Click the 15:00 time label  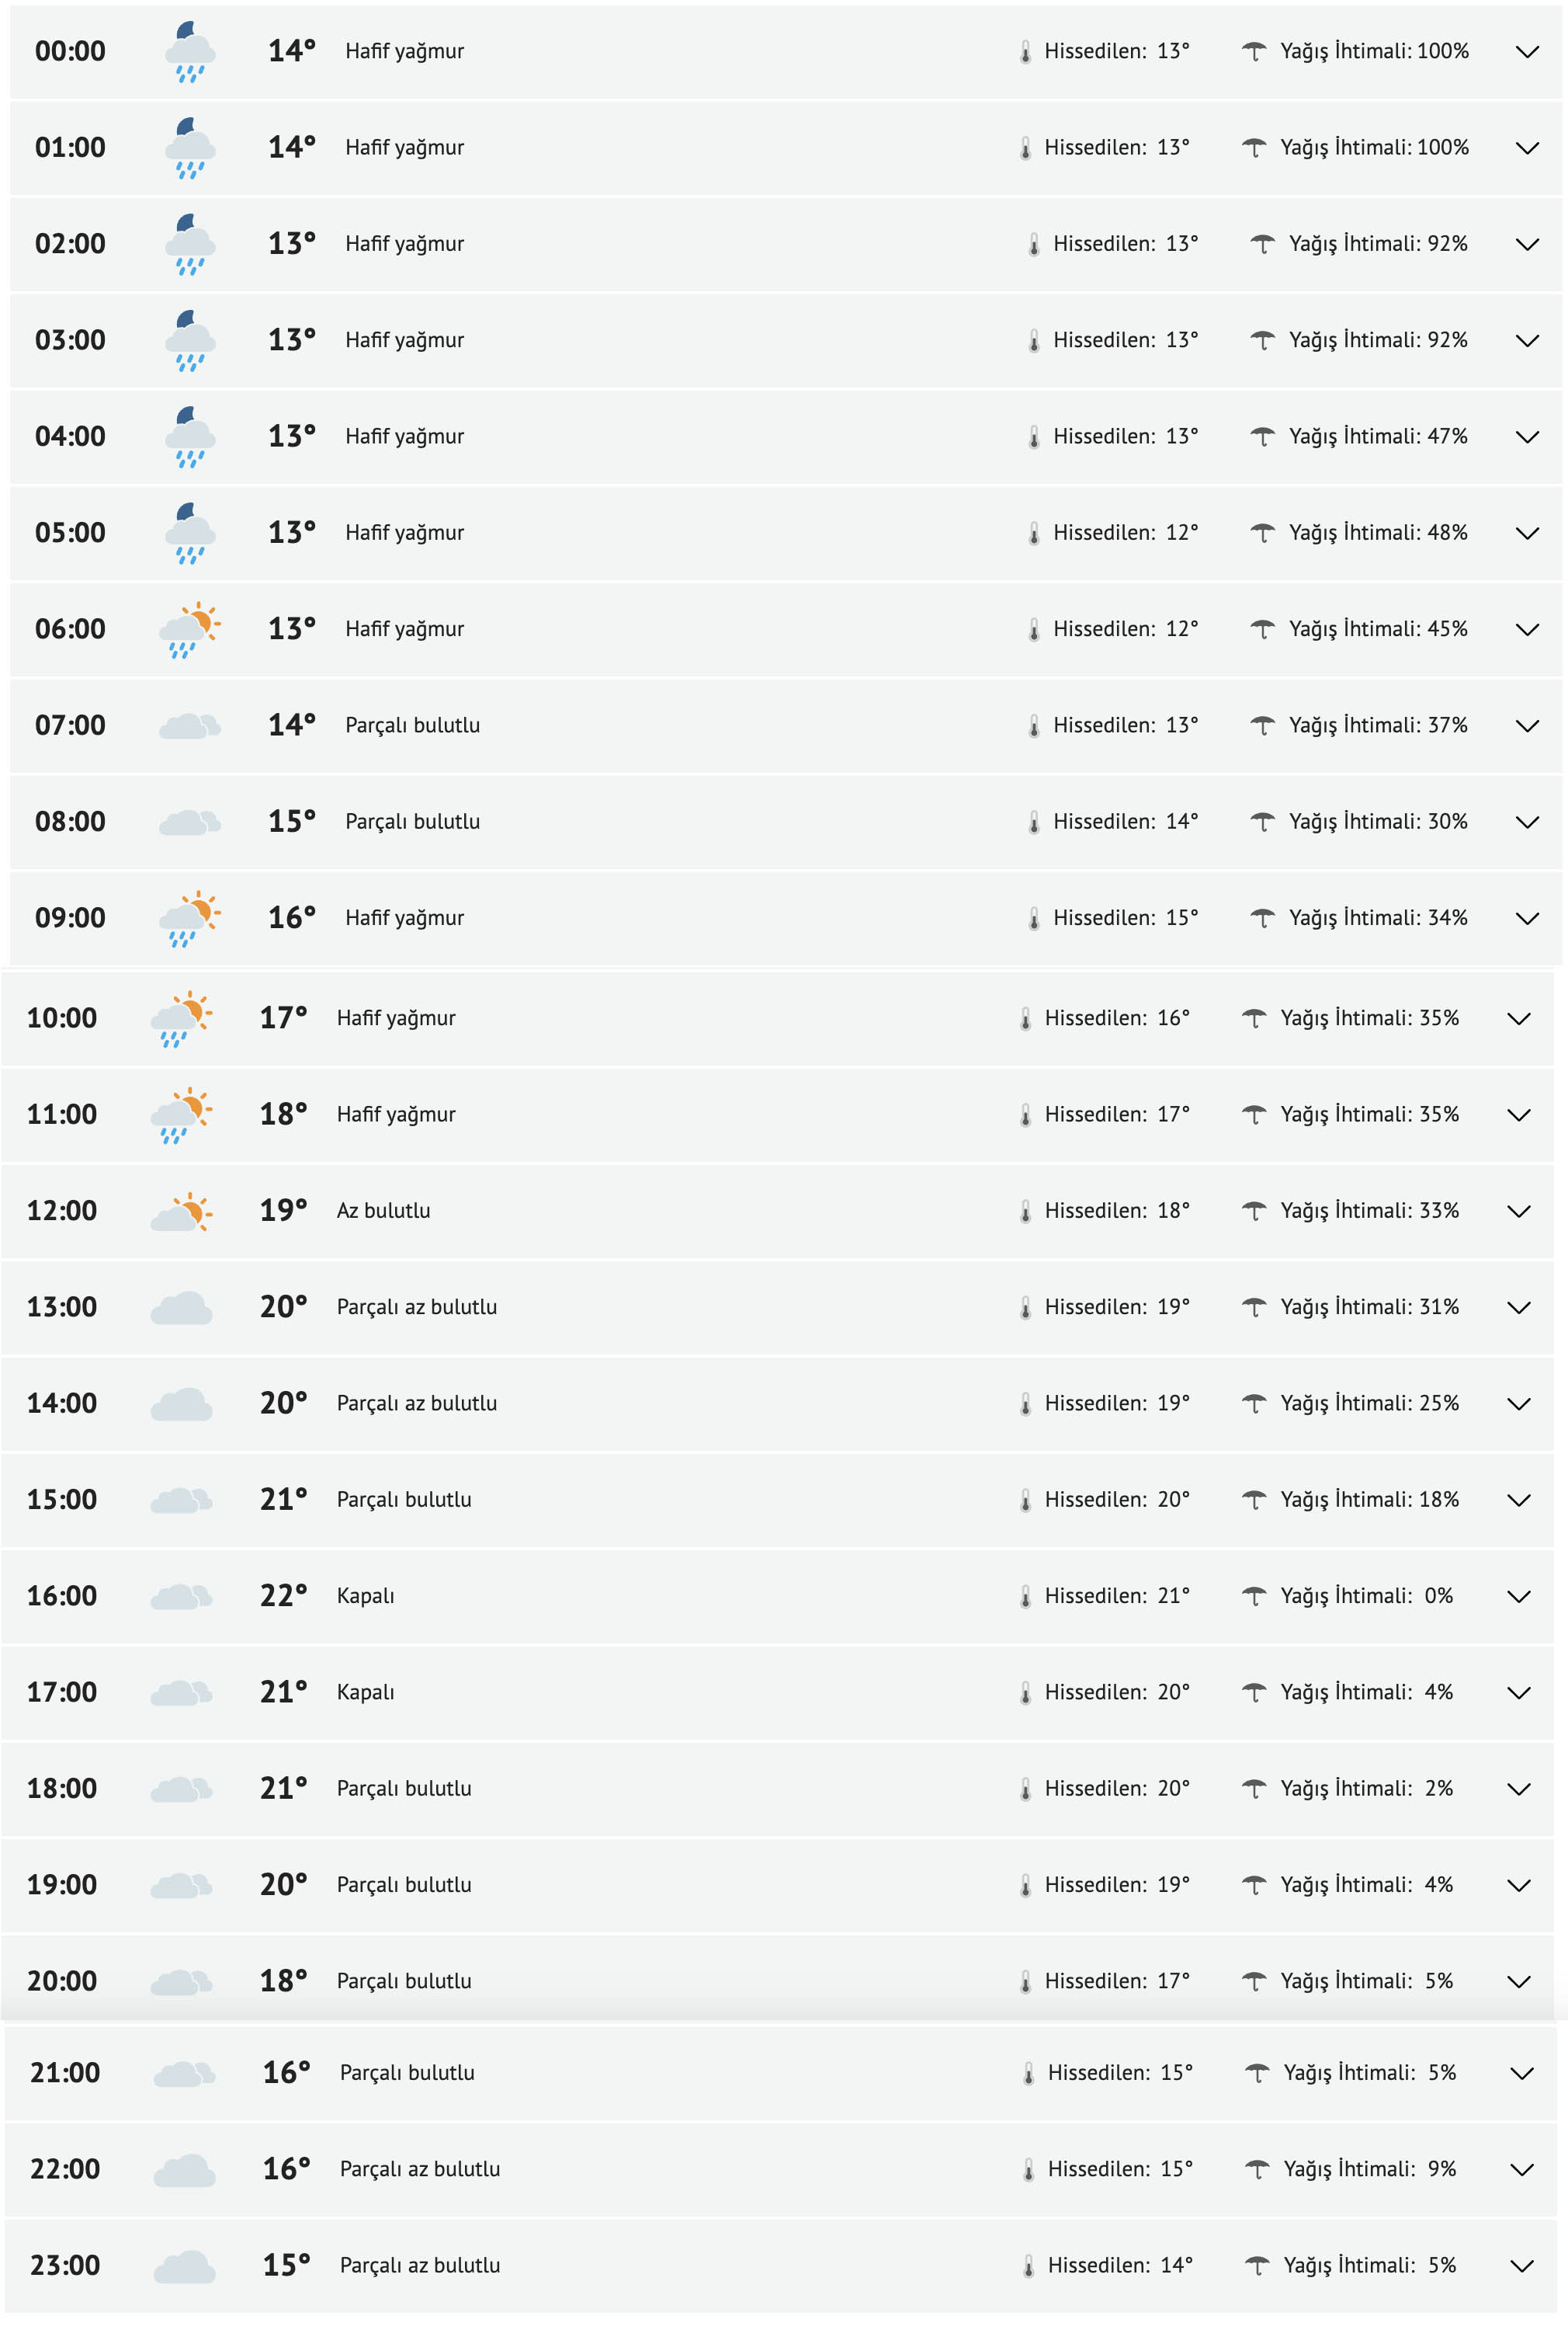pyautogui.click(x=62, y=1500)
